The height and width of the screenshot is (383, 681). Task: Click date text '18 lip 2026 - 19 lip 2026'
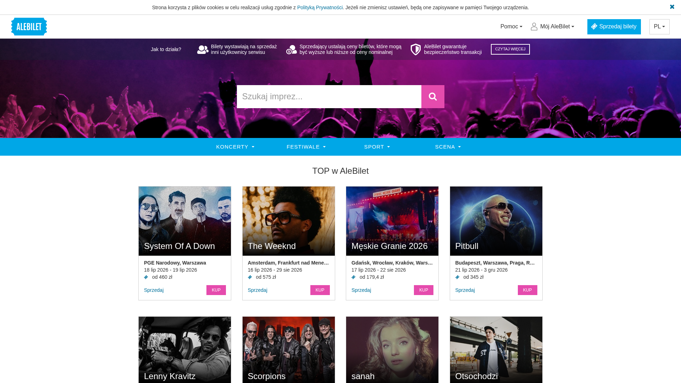point(170,270)
